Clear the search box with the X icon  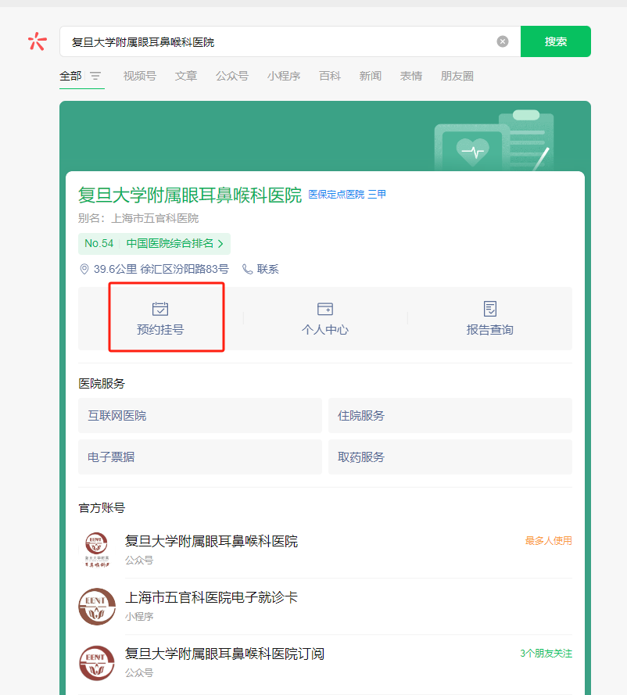click(x=503, y=41)
